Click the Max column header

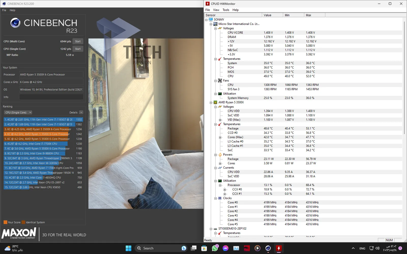[x=315, y=15]
